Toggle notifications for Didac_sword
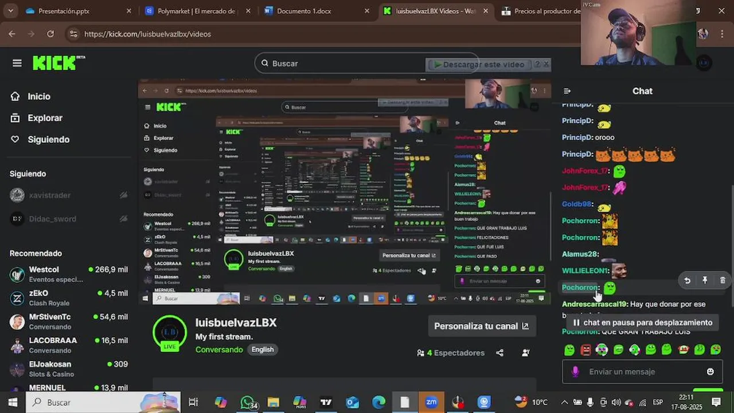This screenshot has height=413, width=734. 123,219
